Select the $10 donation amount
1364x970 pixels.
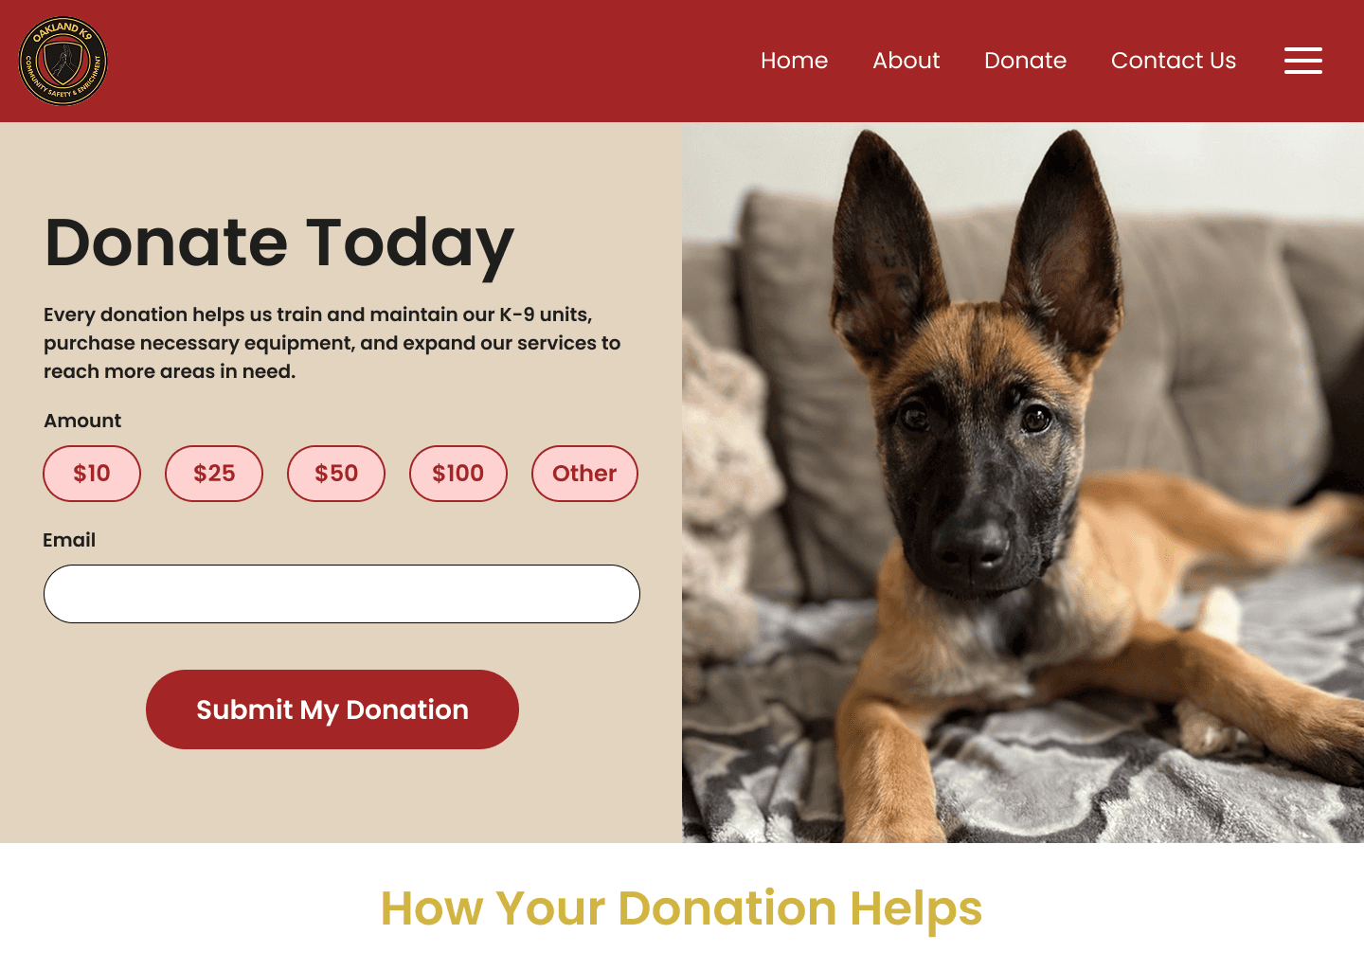(92, 474)
